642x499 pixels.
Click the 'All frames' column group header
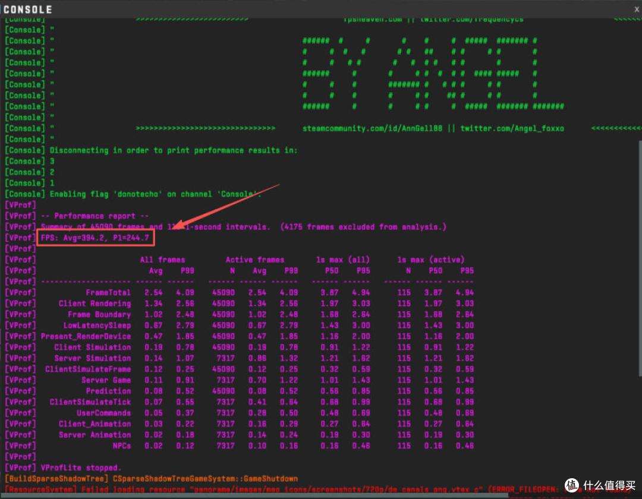click(x=162, y=260)
